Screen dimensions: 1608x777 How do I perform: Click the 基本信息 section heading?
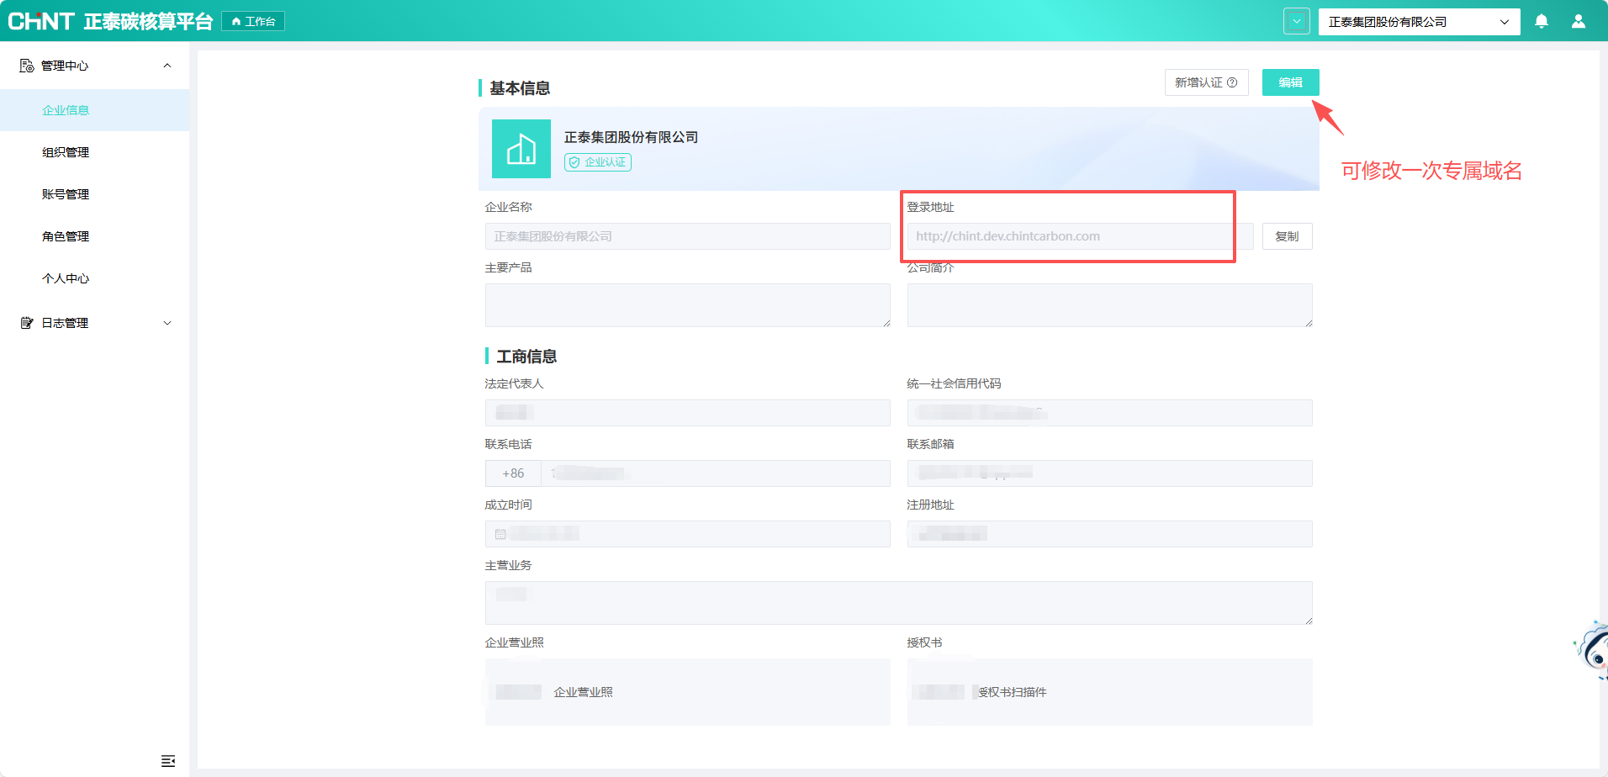520,88
